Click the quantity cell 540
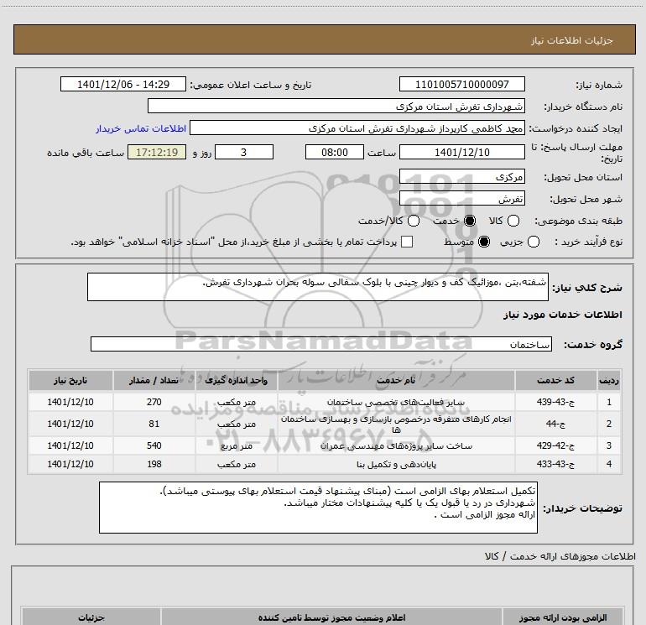The image size is (646, 625). pos(154,445)
